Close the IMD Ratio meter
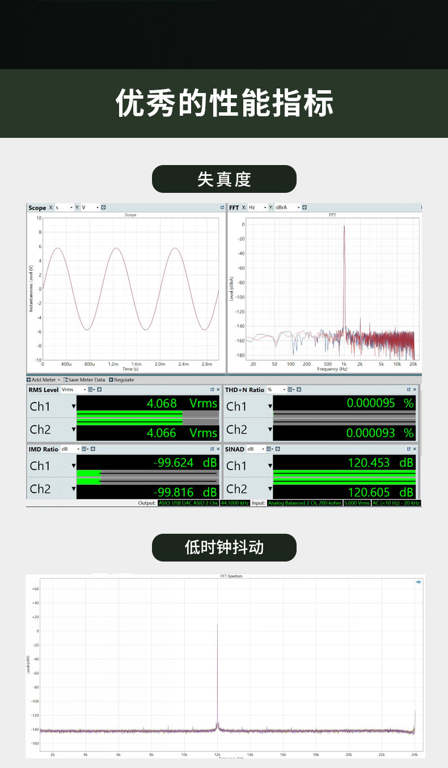The width and height of the screenshot is (448, 768). point(218,449)
